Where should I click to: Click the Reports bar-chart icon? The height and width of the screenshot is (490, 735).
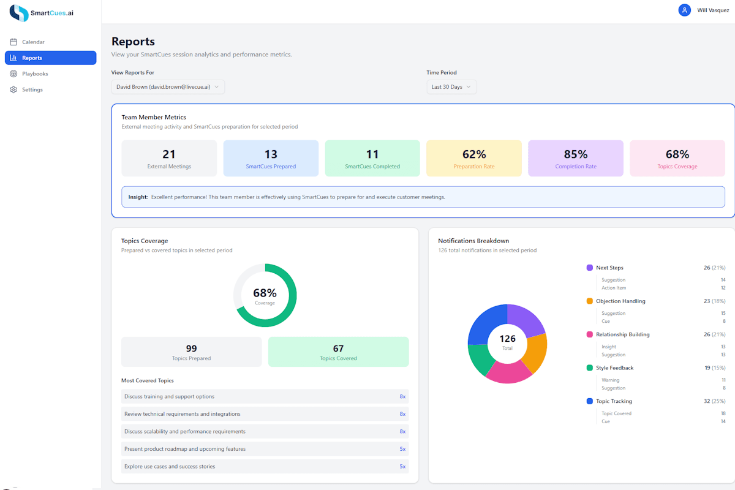click(x=13, y=58)
